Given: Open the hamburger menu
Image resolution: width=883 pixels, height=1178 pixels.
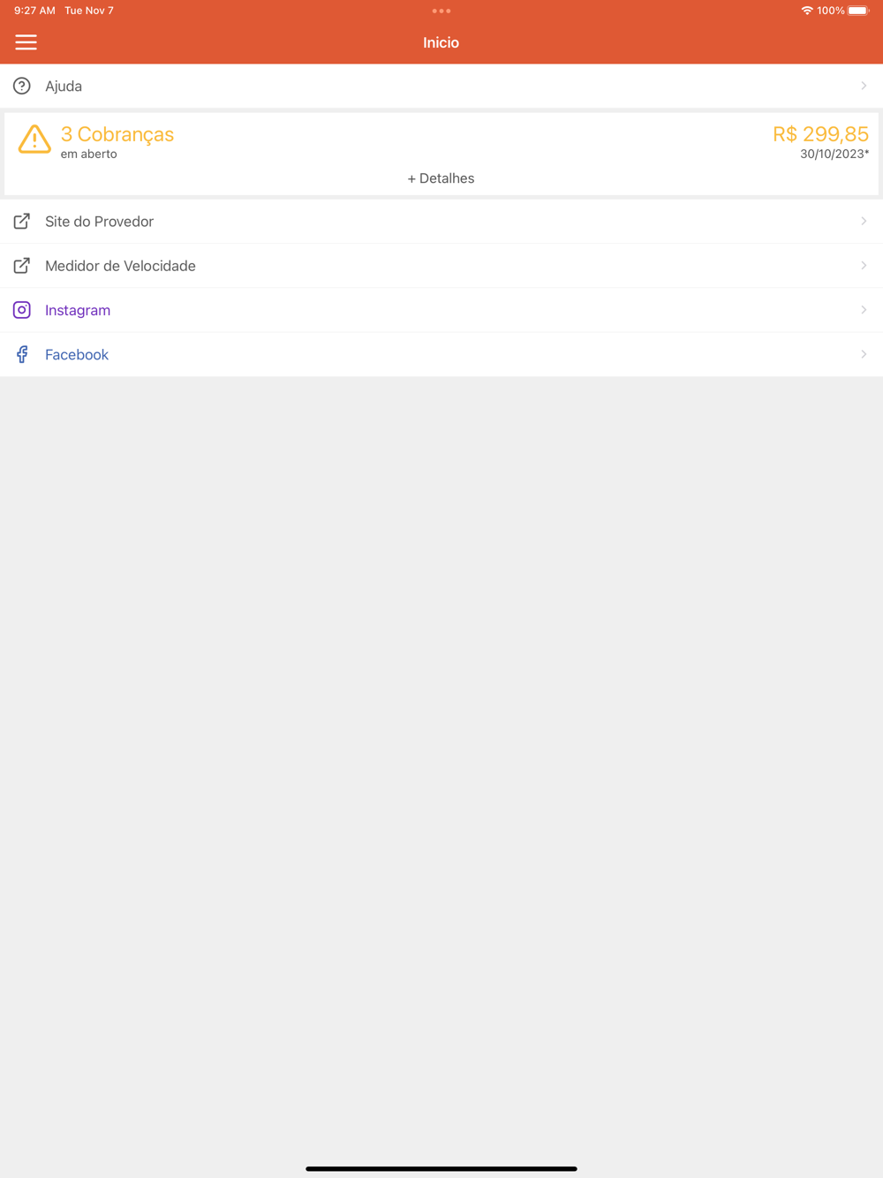Looking at the screenshot, I should [x=26, y=42].
